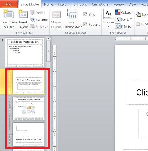The image size is (148, 151).
Task: Select the Title Slide layout thumbnail
Action: point(29,82)
